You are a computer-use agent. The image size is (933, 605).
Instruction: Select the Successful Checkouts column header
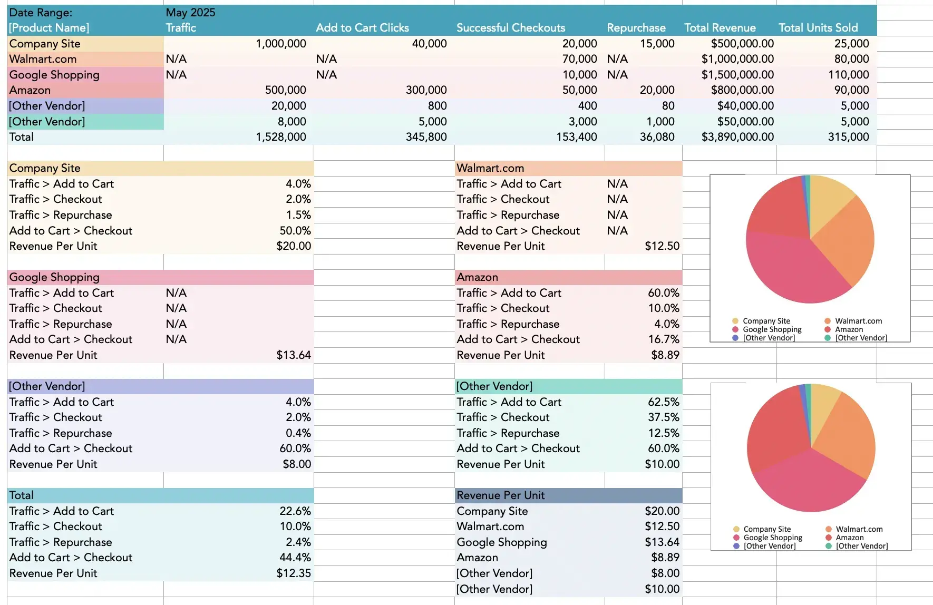[510, 28]
